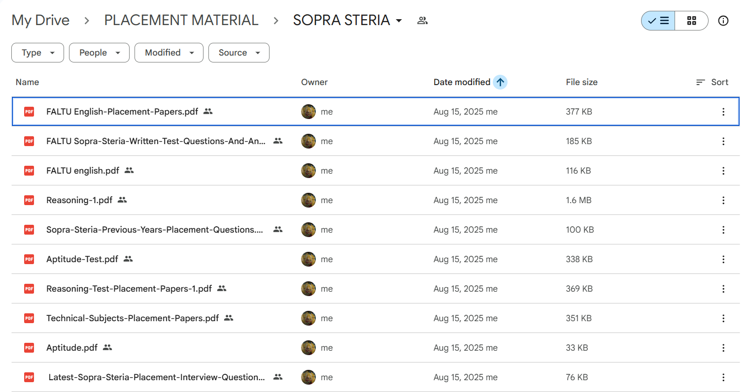Select file FALTU English-Placement-Papers.pdf

[375, 112]
